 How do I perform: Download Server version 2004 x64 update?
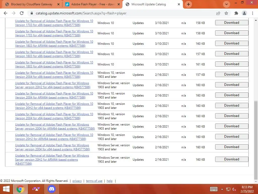pyautogui.click(x=232, y=147)
